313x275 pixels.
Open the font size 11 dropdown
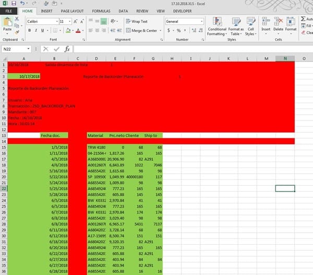(70, 21)
